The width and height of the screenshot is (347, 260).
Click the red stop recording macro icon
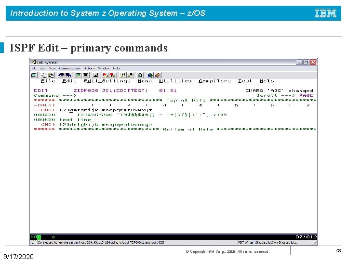(113, 75)
